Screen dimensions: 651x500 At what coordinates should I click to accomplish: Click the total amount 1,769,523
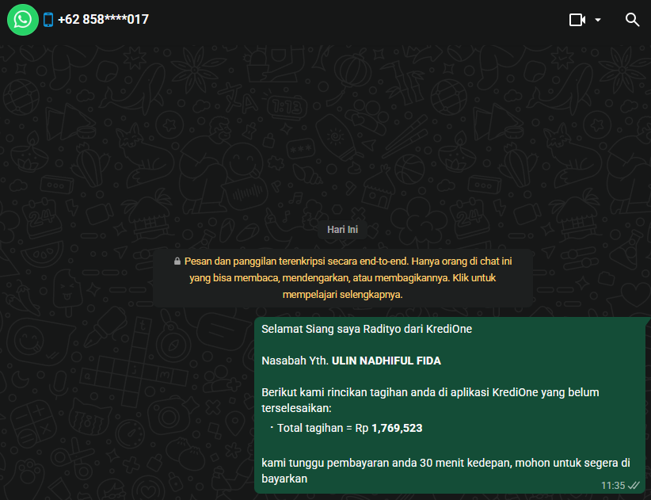[397, 428]
